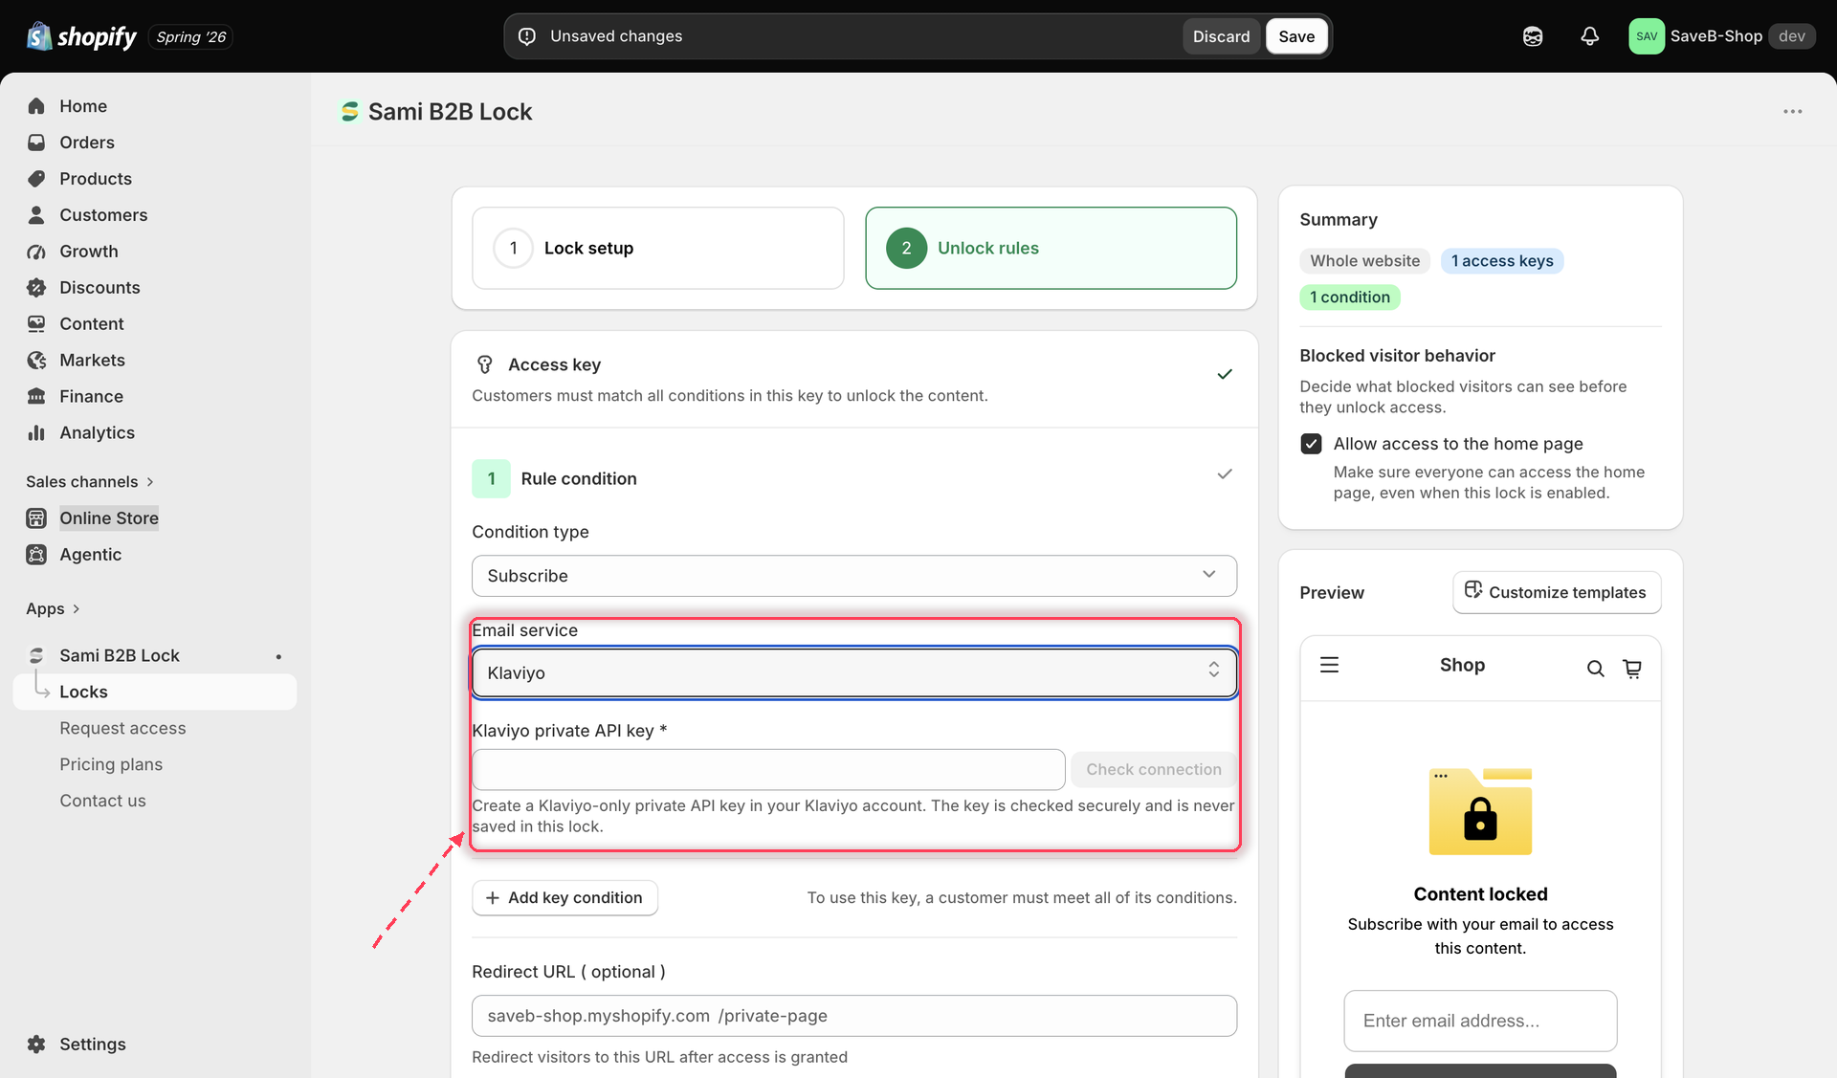Click the Growth gauge icon
The image size is (1837, 1078).
(x=36, y=252)
